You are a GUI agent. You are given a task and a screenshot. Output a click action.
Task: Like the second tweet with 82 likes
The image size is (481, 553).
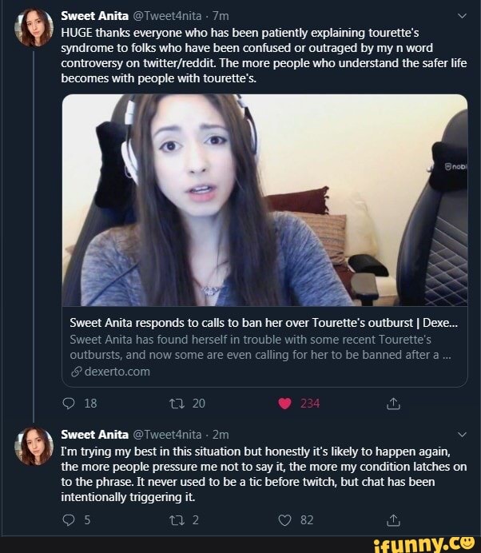click(x=284, y=521)
